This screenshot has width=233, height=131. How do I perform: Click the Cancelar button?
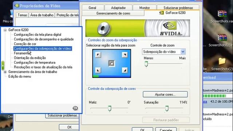166,130
